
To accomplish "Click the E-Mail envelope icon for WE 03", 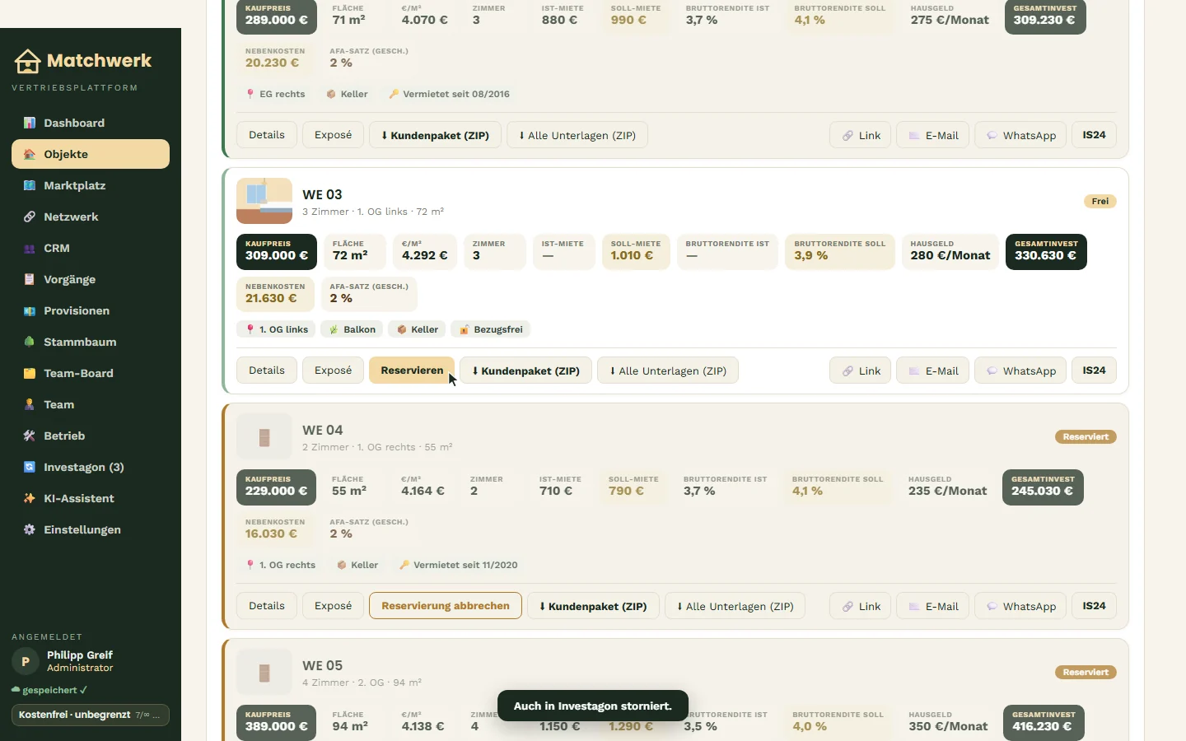I will click(914, 371).
